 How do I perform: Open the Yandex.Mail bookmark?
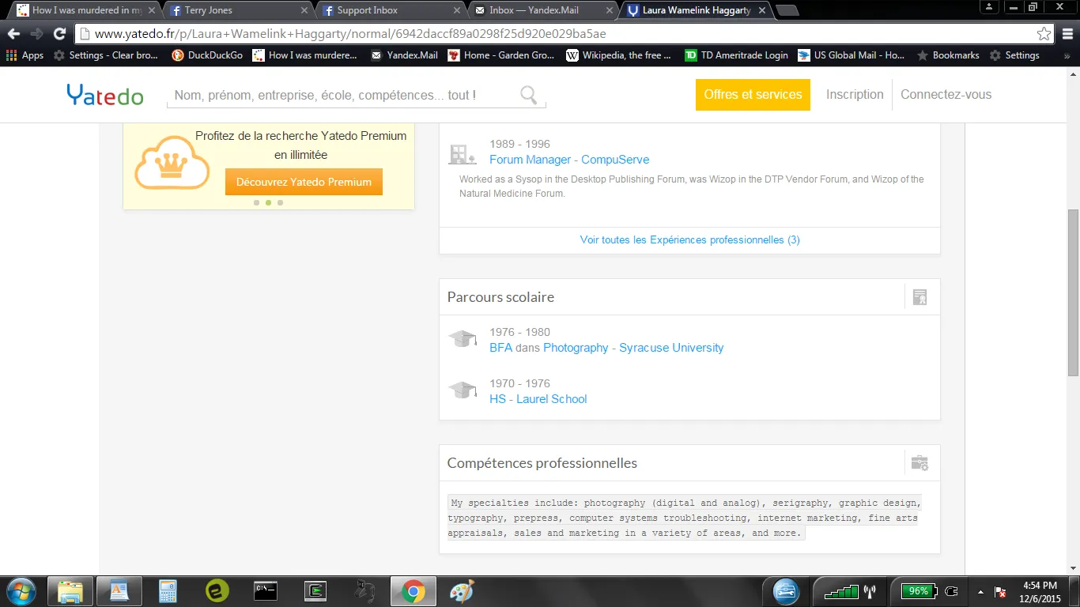404,55
